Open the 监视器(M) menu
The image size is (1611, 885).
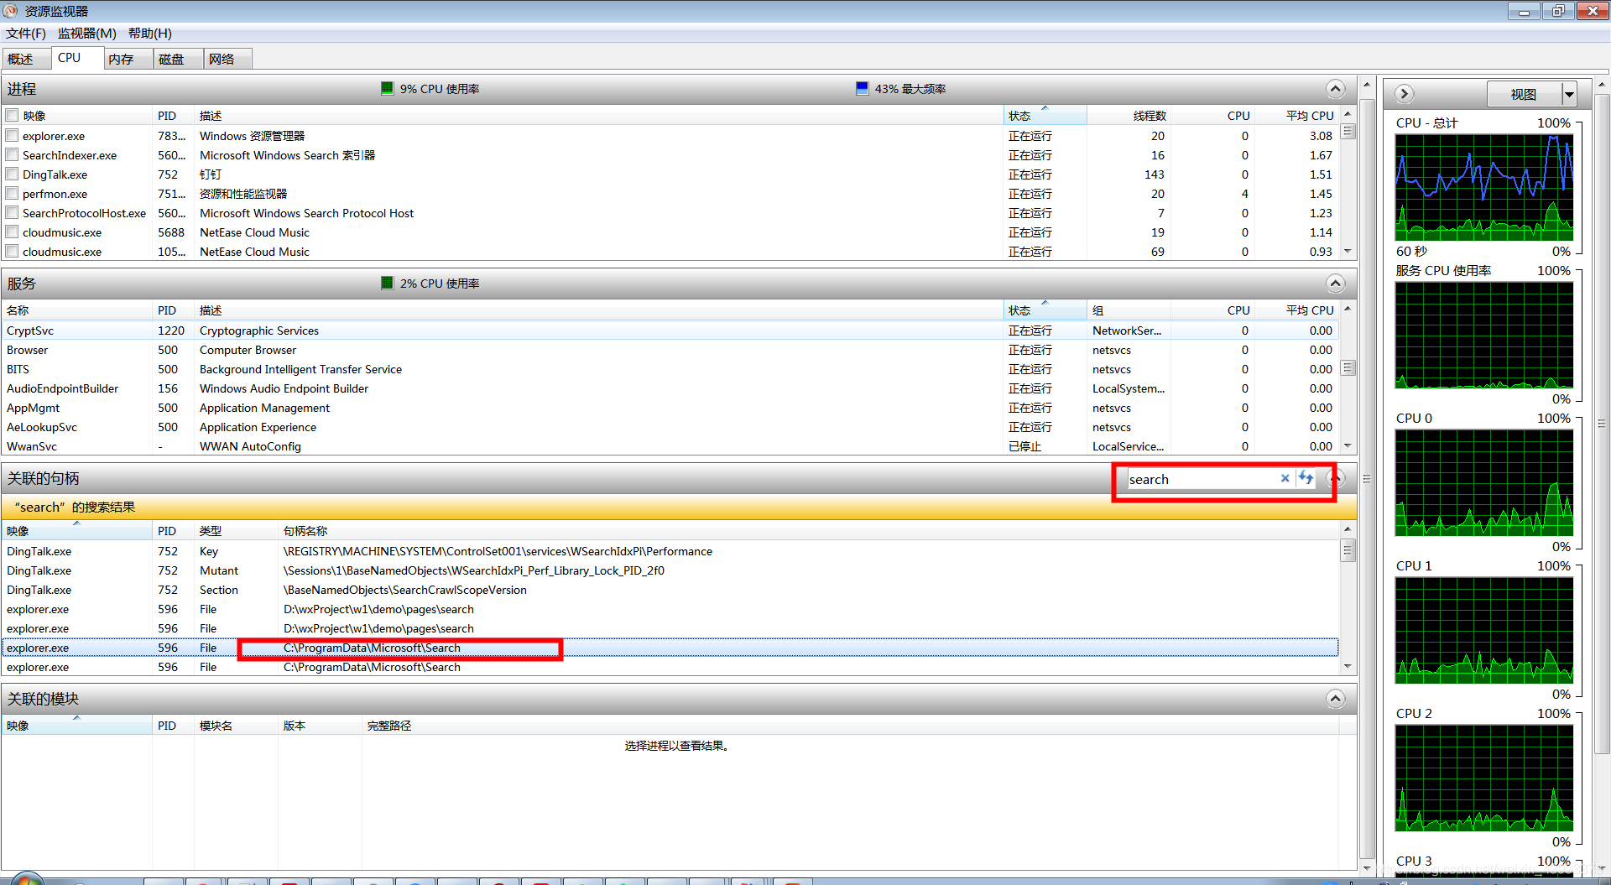86,33
